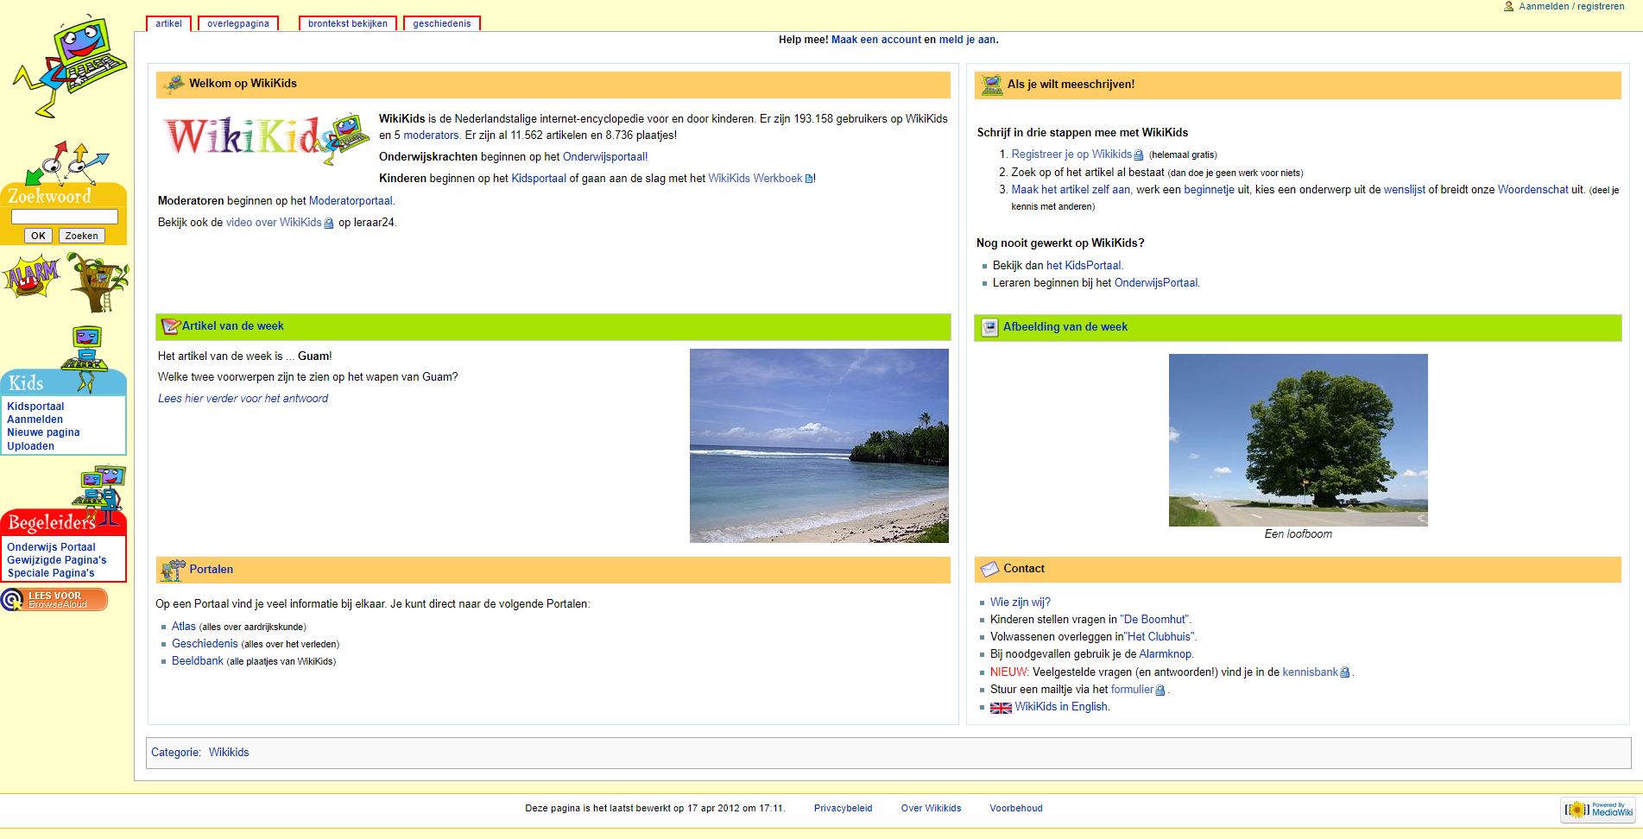Open the "De Boomhut" link
This screenshot has width=1643, height=839.
1155,620
